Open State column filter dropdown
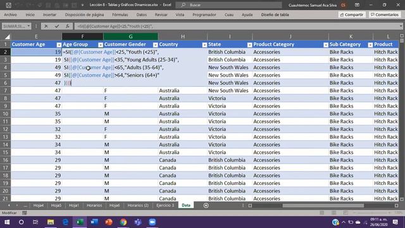Screen dimensions: 405x228 (x=249, y=45)
